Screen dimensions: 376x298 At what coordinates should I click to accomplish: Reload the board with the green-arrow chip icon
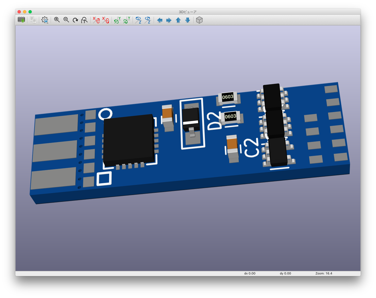point(21,20)
